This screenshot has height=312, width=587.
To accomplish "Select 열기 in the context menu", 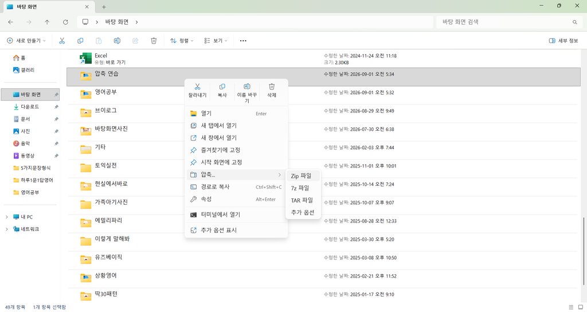I will [236, 113].
